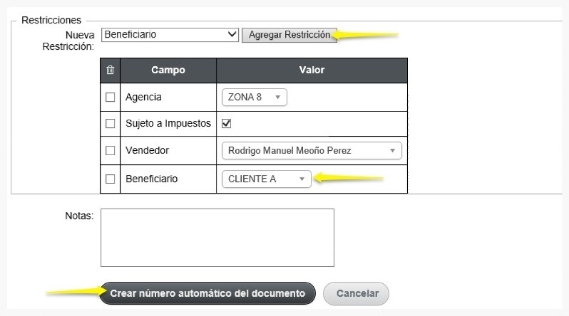Tick the Sujeto a Impuestos row selection checkbox
The width and height of the screenshot is (569, 316).
pyautogui.click(x=111, y=124)
